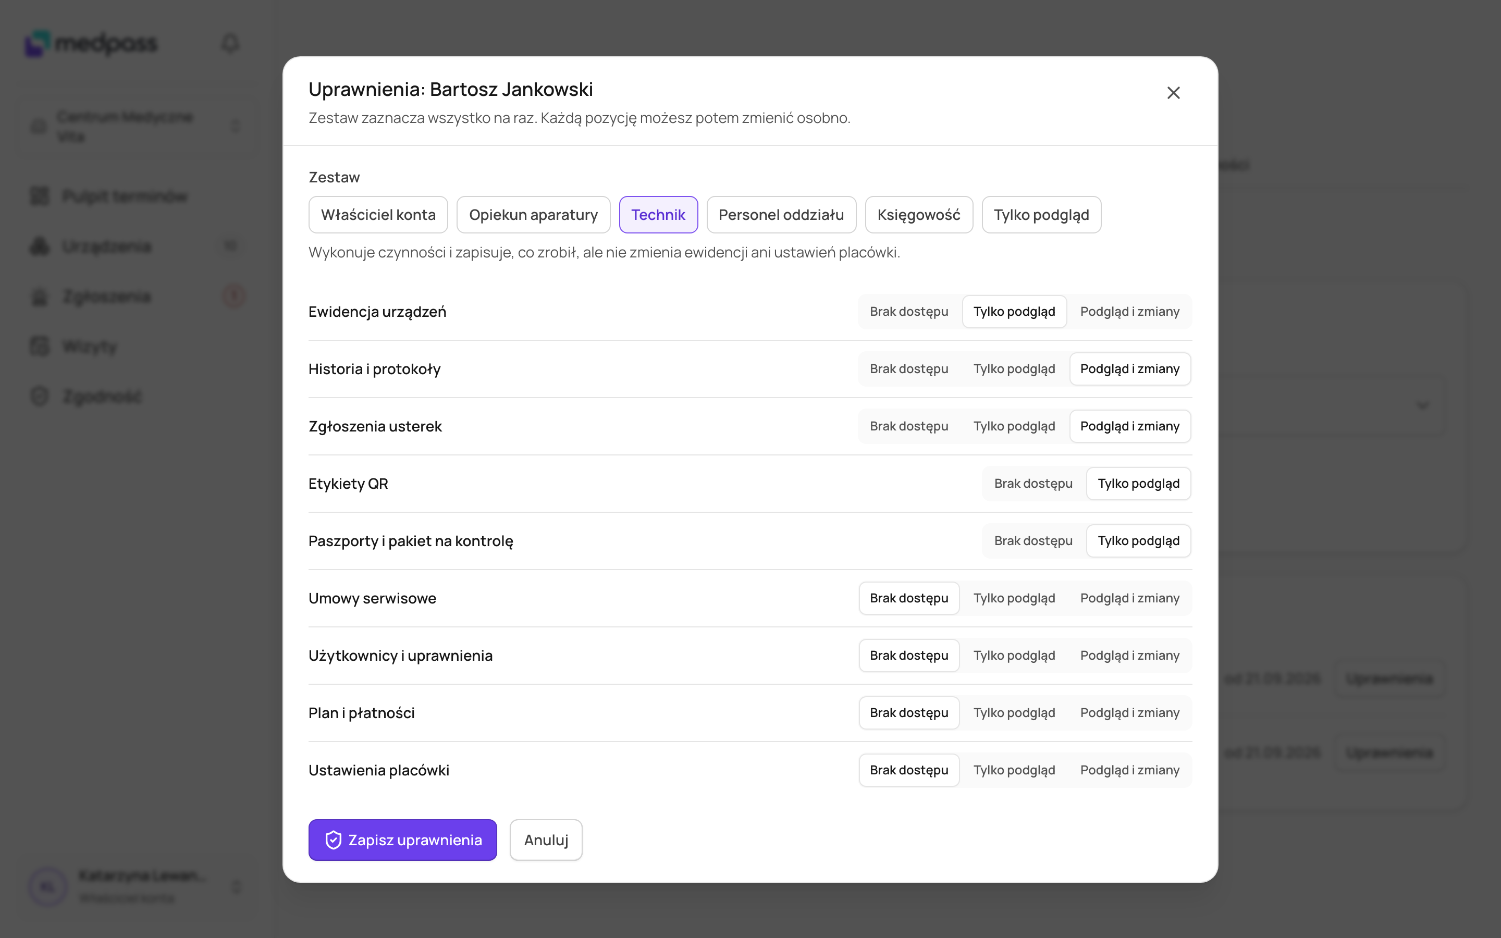Screen dimensions: 1501x938
Task: Close the Uprawnienia dialog with the X icon
Action: coord(1173,93)
